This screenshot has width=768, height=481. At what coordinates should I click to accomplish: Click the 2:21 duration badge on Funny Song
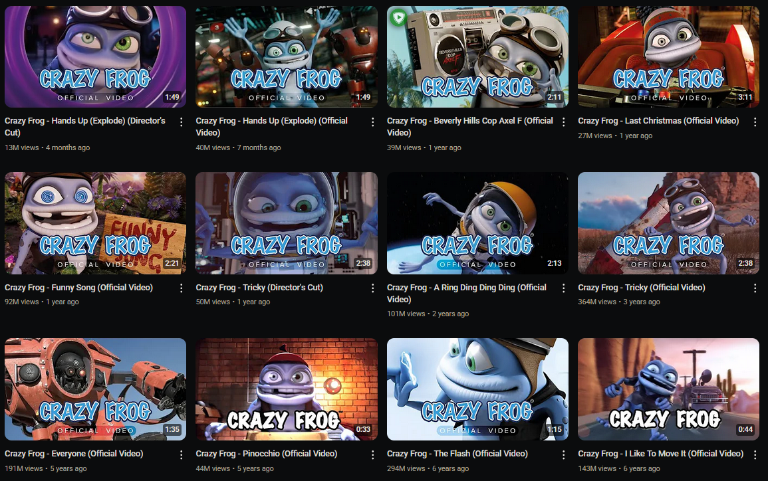[172, 263]
